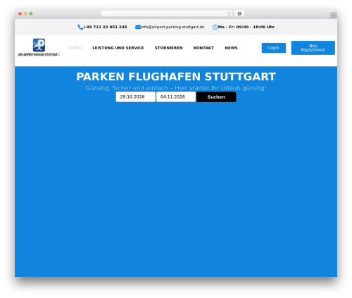Click the red close window button

tap(20, 14)
